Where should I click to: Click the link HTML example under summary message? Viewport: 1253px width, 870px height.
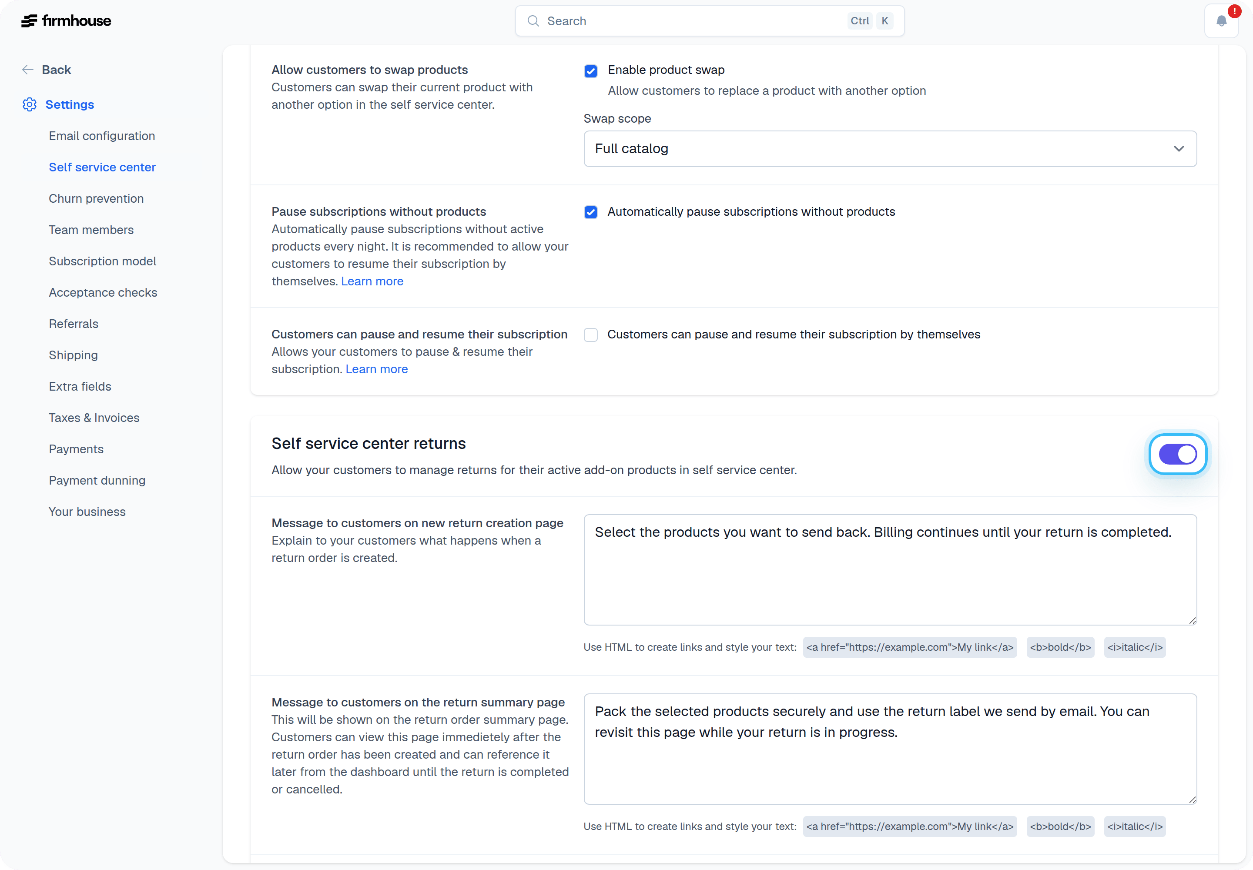coord(909,826)
